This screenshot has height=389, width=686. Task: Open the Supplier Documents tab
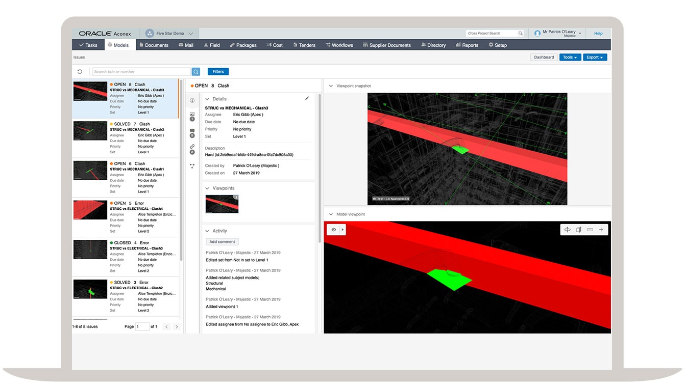(387, 45)
